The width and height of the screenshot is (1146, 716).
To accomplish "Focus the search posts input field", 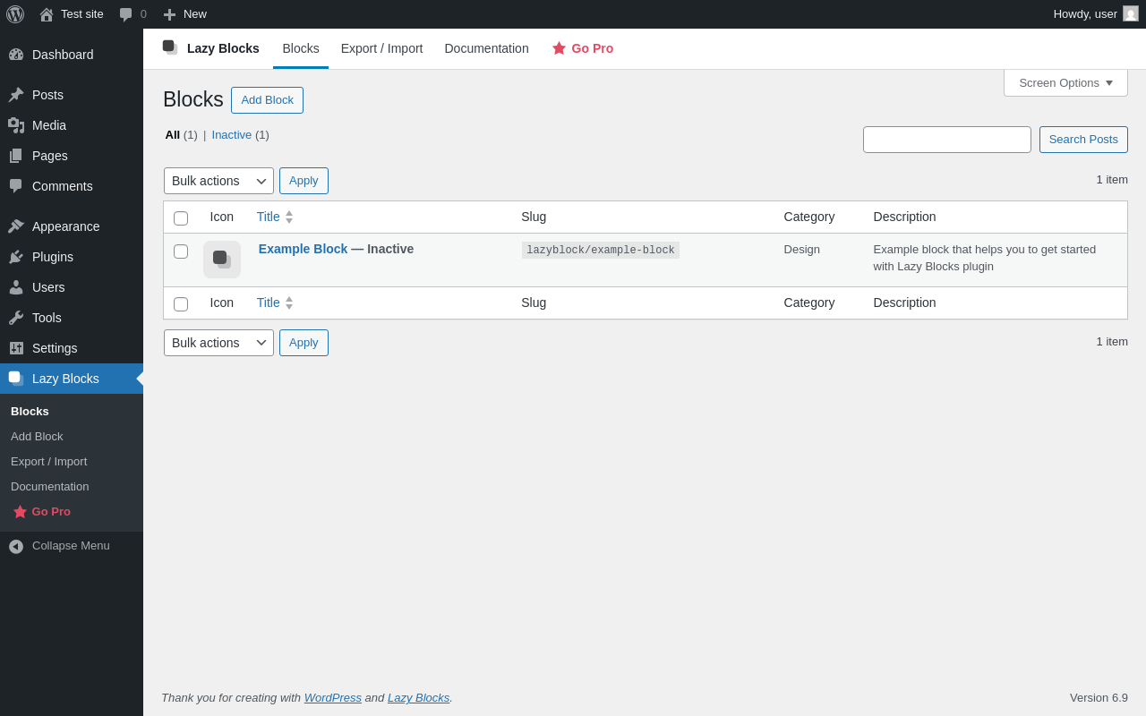I will [947, 140].
